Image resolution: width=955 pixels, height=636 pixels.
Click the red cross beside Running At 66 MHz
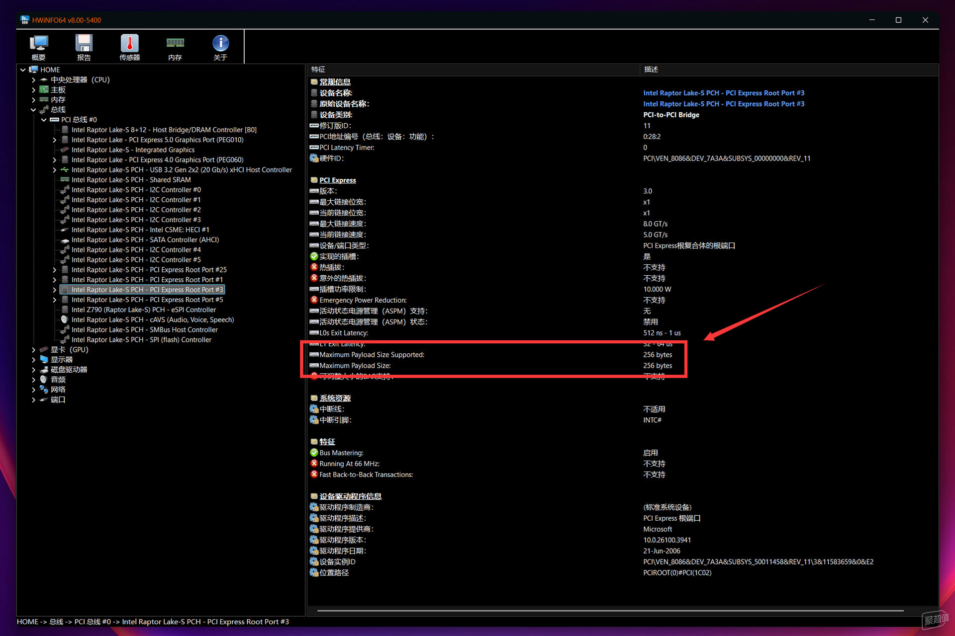coord(314,464)
